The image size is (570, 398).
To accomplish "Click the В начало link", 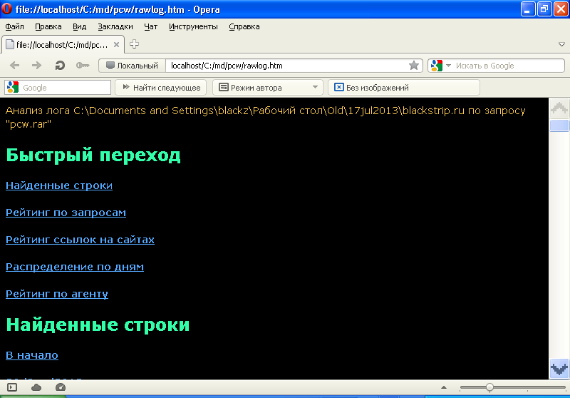I will tap(32, 355).
